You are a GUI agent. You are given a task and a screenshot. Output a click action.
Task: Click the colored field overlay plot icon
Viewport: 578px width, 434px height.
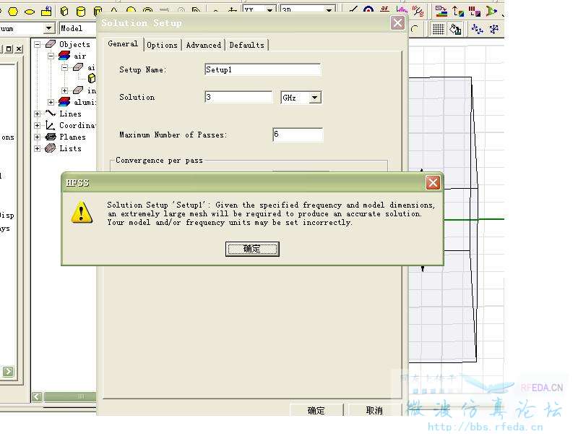441,11
